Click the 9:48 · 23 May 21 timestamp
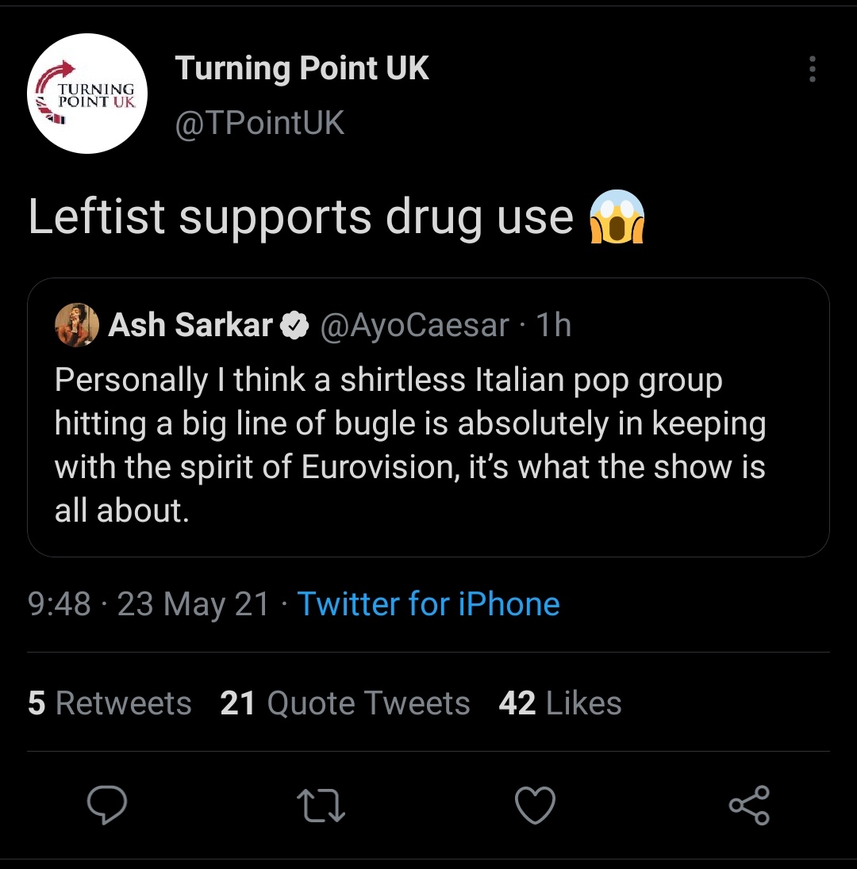The width and height of the screenshot is (857, 869). tap(148, 604)
